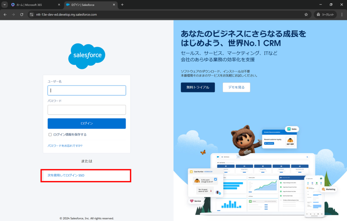Open site information icon in address bar
This screenshot has height=221, width=347.
click(32, 15)
